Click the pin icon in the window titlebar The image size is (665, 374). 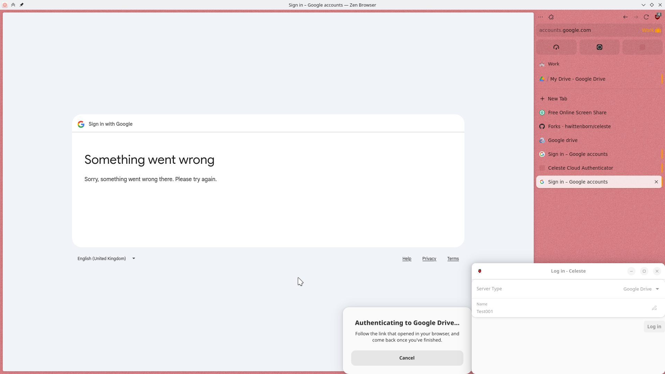point(21,5)
